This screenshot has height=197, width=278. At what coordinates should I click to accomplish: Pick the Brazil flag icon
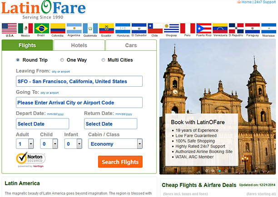(x=42, y=28)
